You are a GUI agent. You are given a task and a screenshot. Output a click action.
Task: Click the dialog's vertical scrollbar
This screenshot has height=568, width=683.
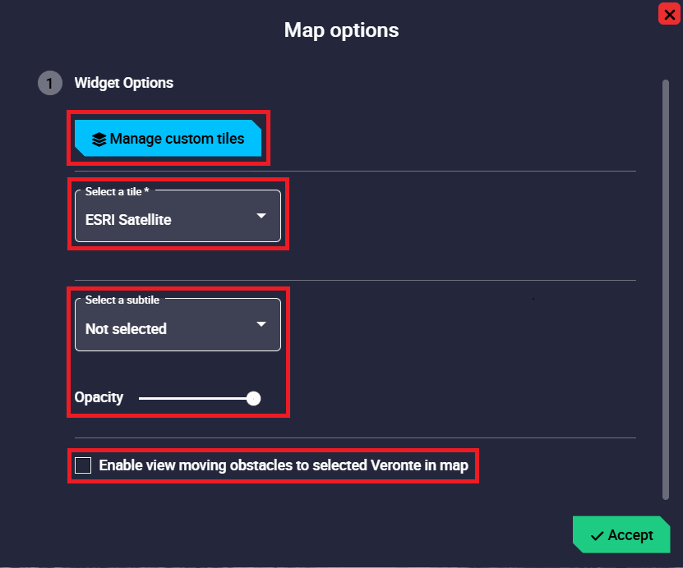tap(666, 287)
